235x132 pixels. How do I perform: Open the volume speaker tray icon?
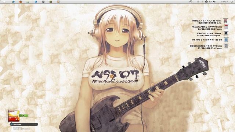click(x=214, y=1)
